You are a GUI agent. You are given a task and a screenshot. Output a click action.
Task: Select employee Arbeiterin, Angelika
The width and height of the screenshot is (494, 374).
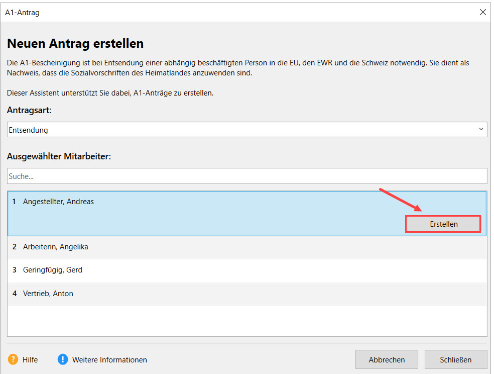(x=55, y=247)
